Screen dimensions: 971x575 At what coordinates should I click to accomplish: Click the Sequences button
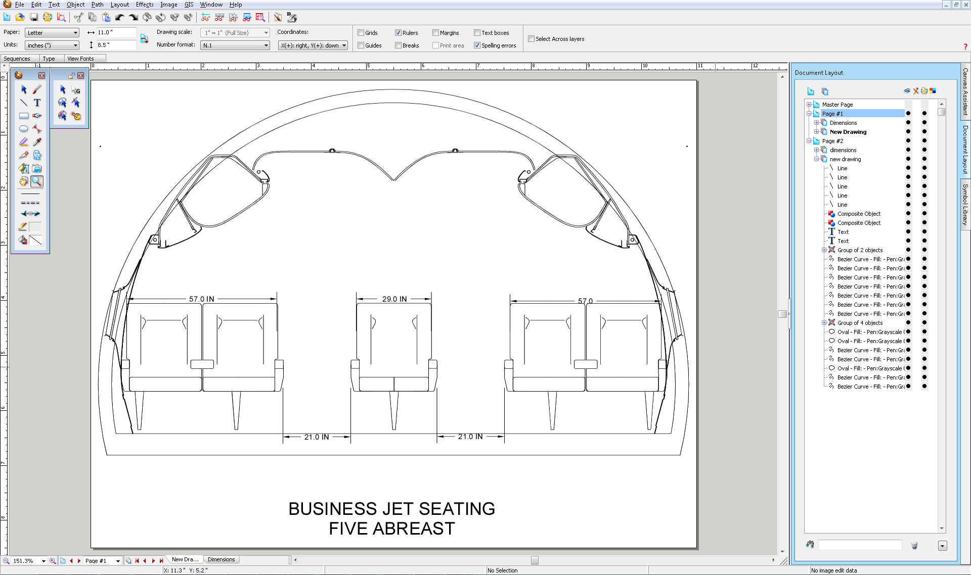tap(17, 59)
